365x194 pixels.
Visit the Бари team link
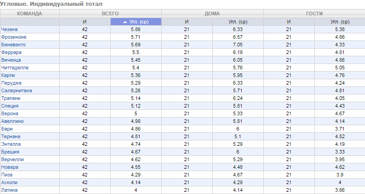pyautogui.click(x=7, y=129)
